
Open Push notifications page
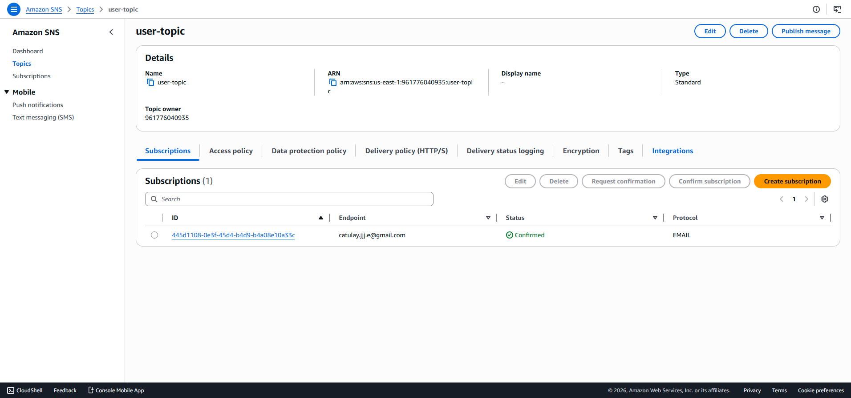point(38,105)
